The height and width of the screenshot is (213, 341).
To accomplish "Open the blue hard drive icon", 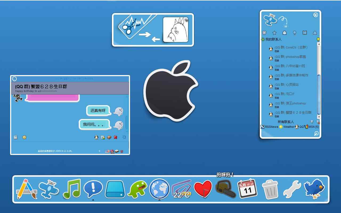I will pos(115,189).
